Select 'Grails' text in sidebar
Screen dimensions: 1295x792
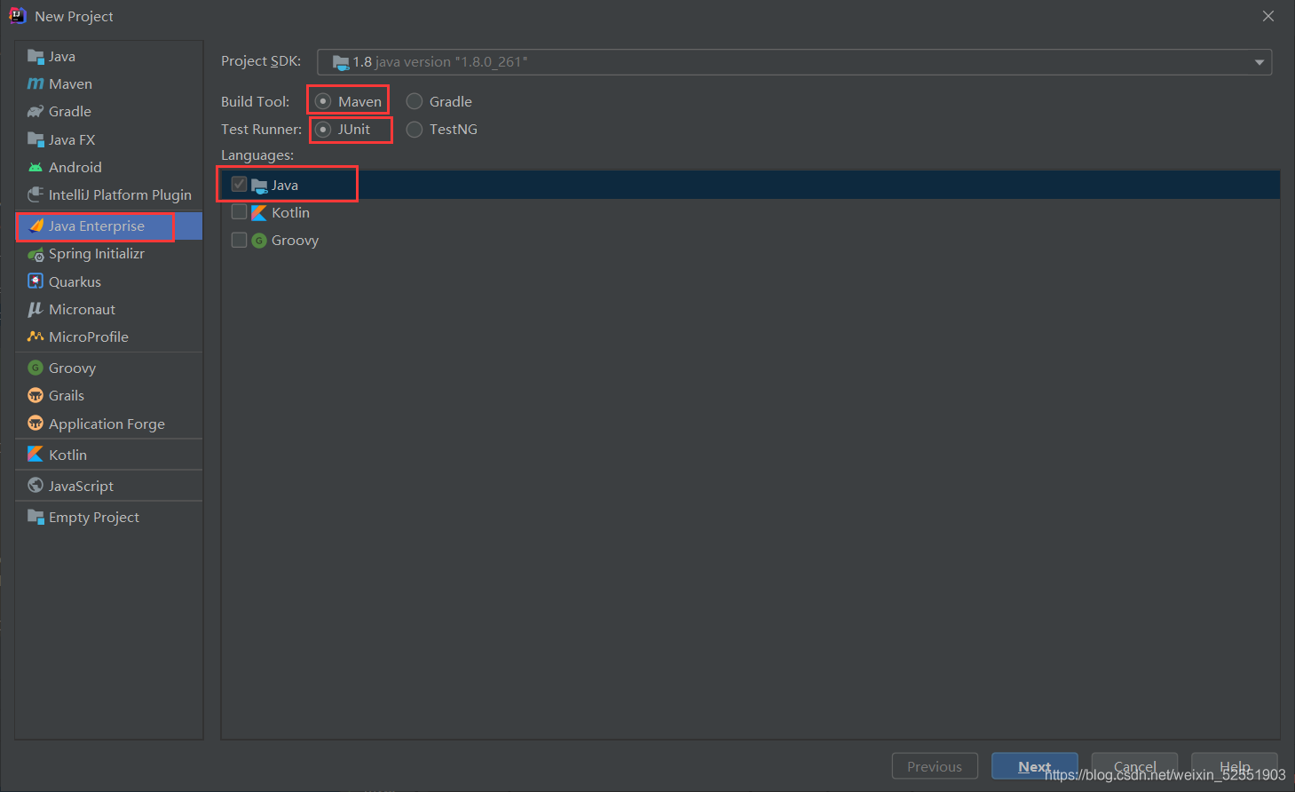(67, 395)
